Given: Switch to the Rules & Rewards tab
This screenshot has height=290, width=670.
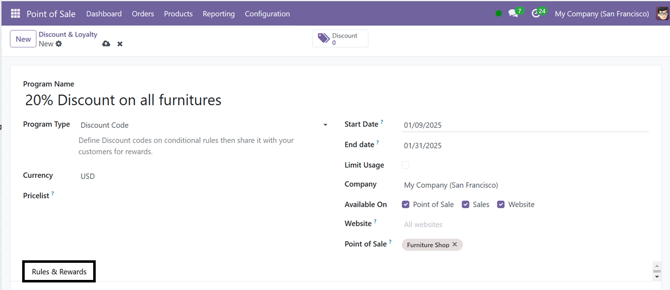Looking at the screenshot, I should coord(59,272).
